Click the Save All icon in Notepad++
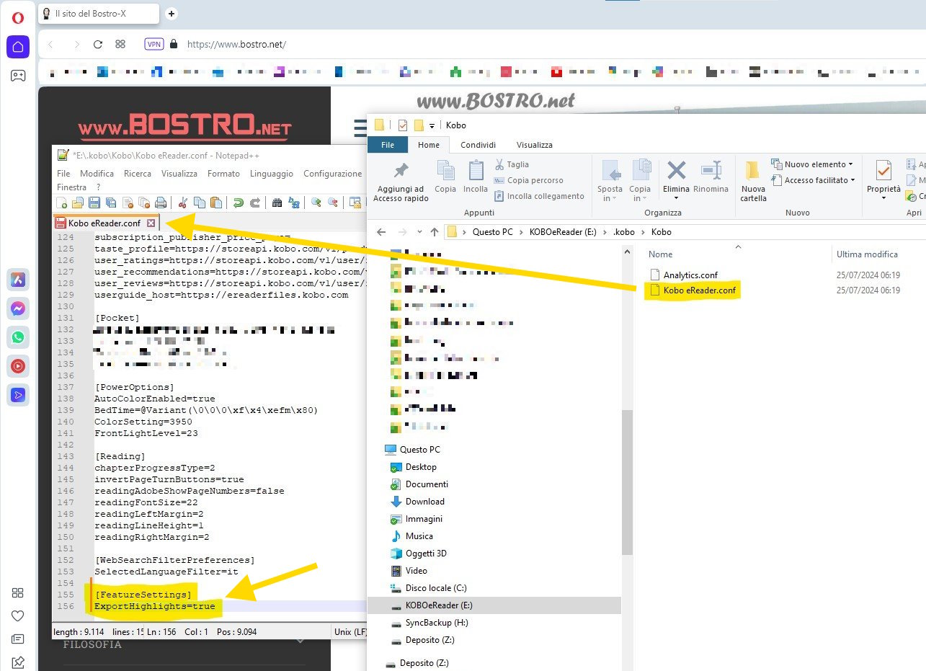The height and width of the screenshot is (671, 926). 111,203
